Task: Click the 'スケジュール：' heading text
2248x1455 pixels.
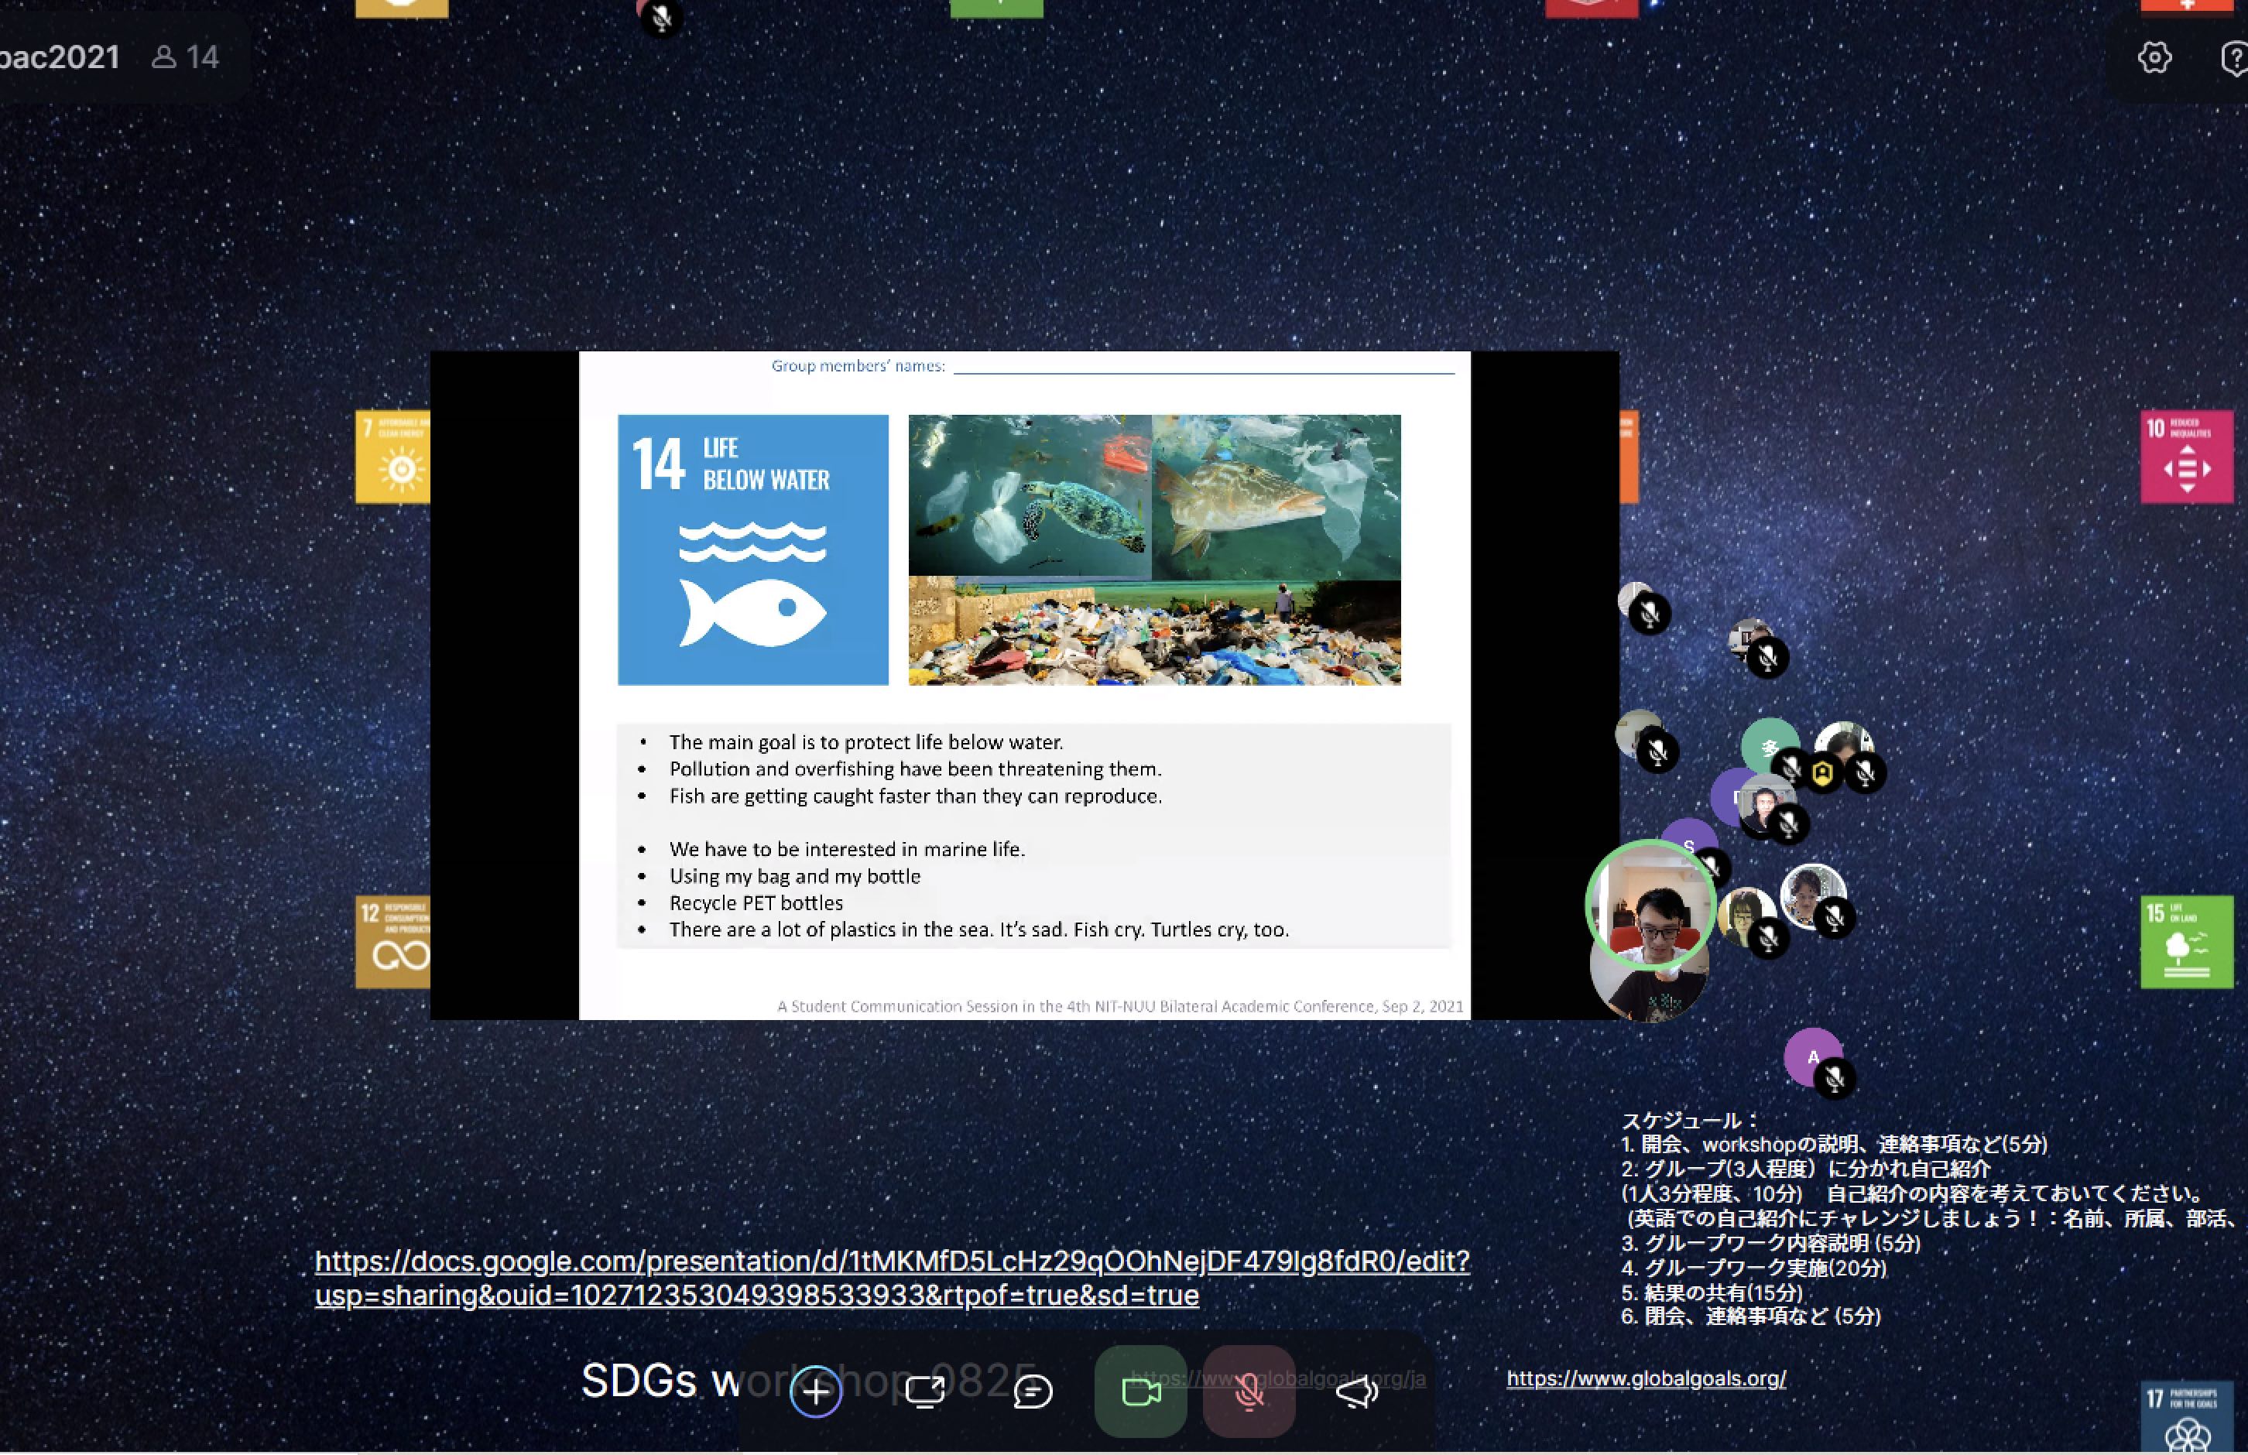Action: [1691, 1120]
